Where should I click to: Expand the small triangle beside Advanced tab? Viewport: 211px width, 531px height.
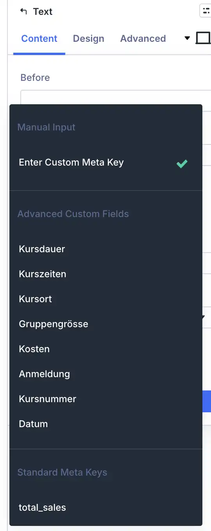pyautogui.click(x=187, y=38)
